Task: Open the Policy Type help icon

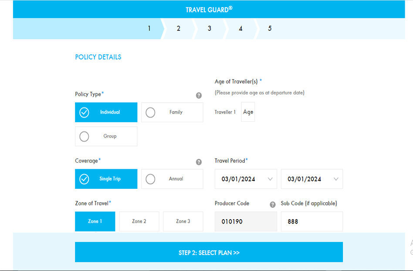Action: coord(199,96)
